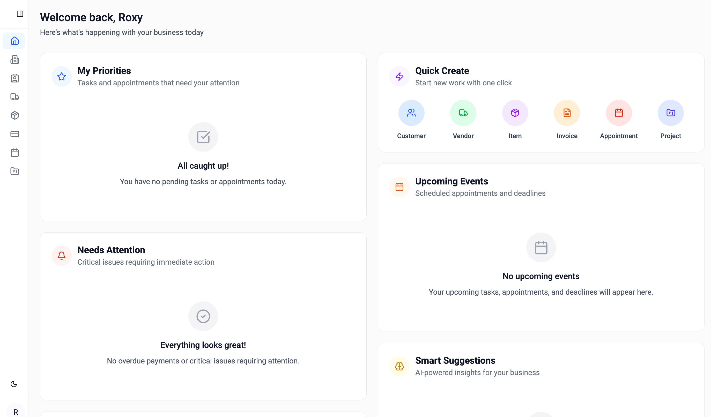Click the Smart Suggestions brain icon
This screenshot has width=711, height=417.
tap(399, 366)
